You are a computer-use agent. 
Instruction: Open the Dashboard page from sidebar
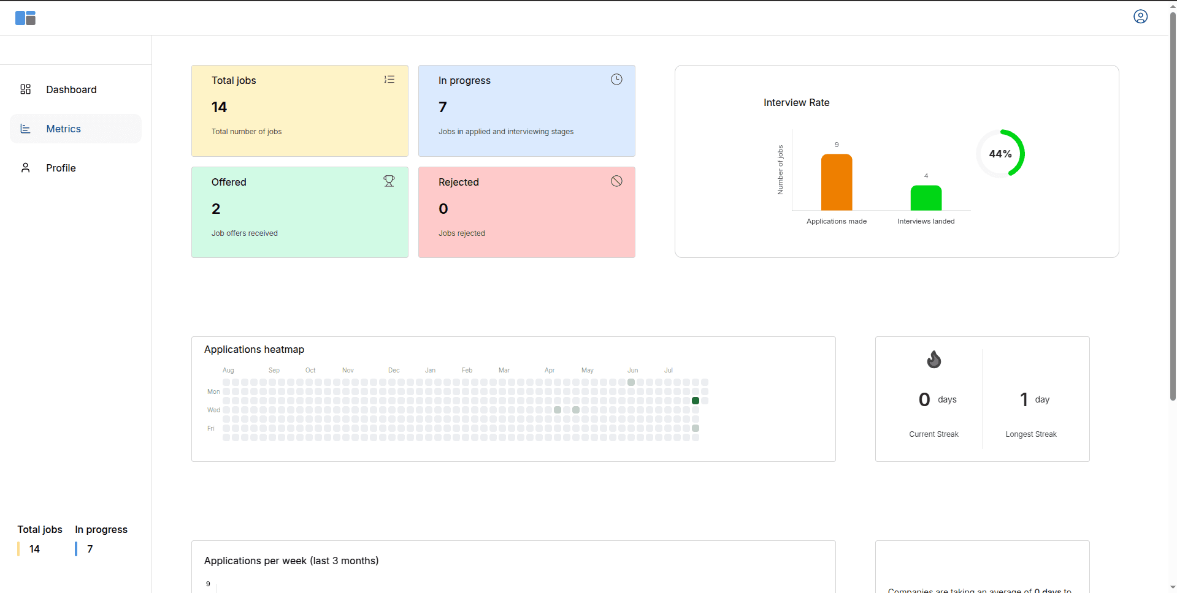click(x=71, y=89)
